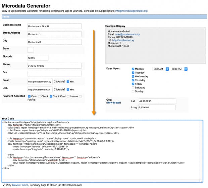
Task: Uncheck the Email Clickable Yes checkbox
Action: [x=68, y=82]
